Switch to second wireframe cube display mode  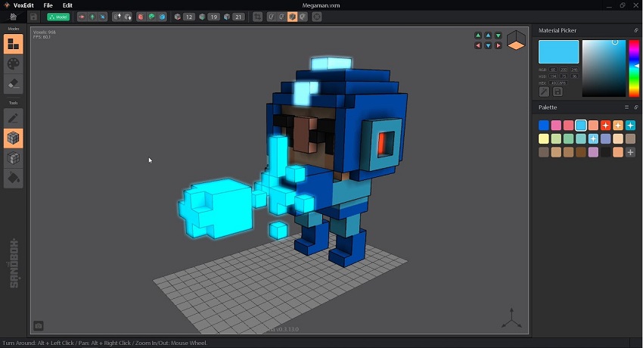(x=281, y=17)
